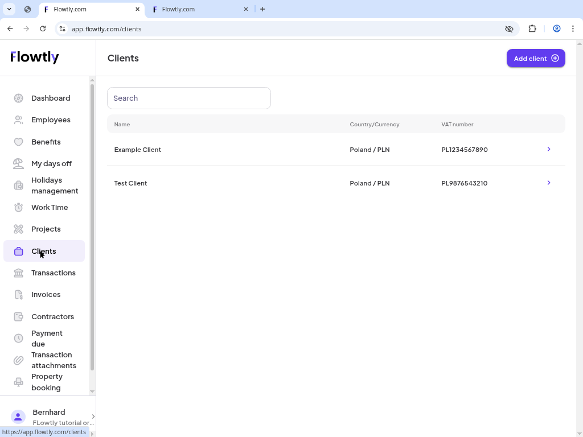This screenshot has width=583, height=437.
Task: Click the Transaction attachments paperclip icon
Action: (18, 360)
